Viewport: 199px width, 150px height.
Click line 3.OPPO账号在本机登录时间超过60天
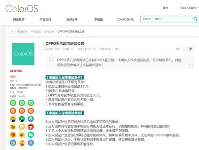click(x=73, y=95)
